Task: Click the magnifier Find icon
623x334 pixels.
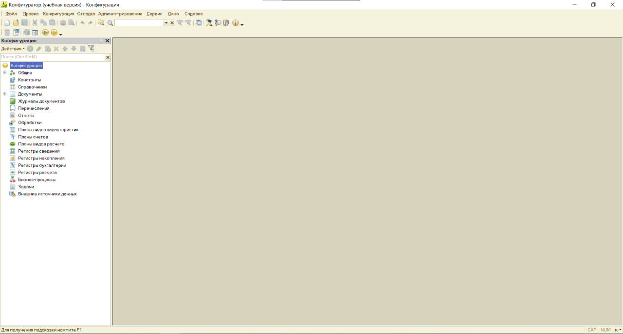Action: point(110,23)
